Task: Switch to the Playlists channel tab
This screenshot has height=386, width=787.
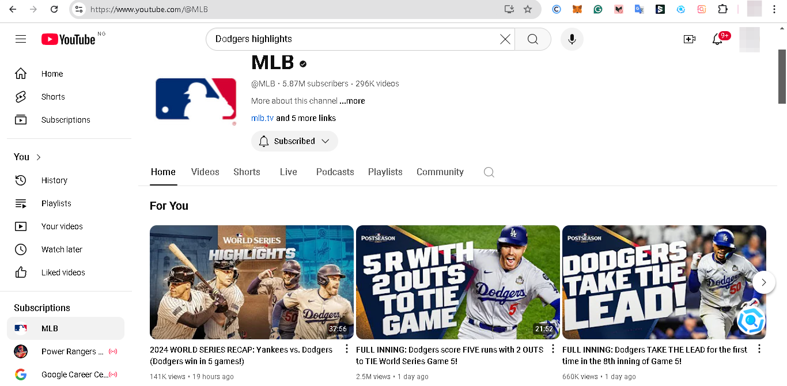Action: click(x=385, y=172)
